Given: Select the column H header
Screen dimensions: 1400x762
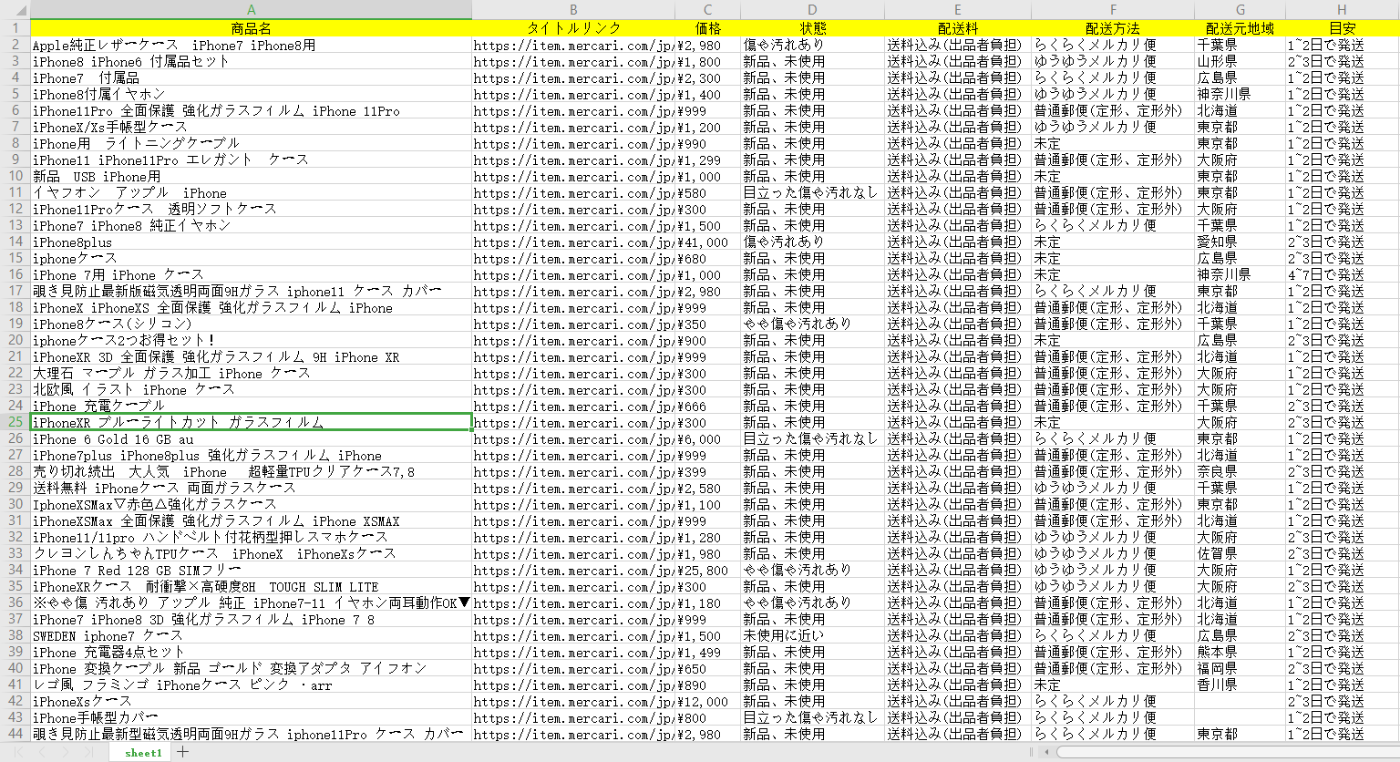Looking at the screenshot, I should (x=1342, y=10).
